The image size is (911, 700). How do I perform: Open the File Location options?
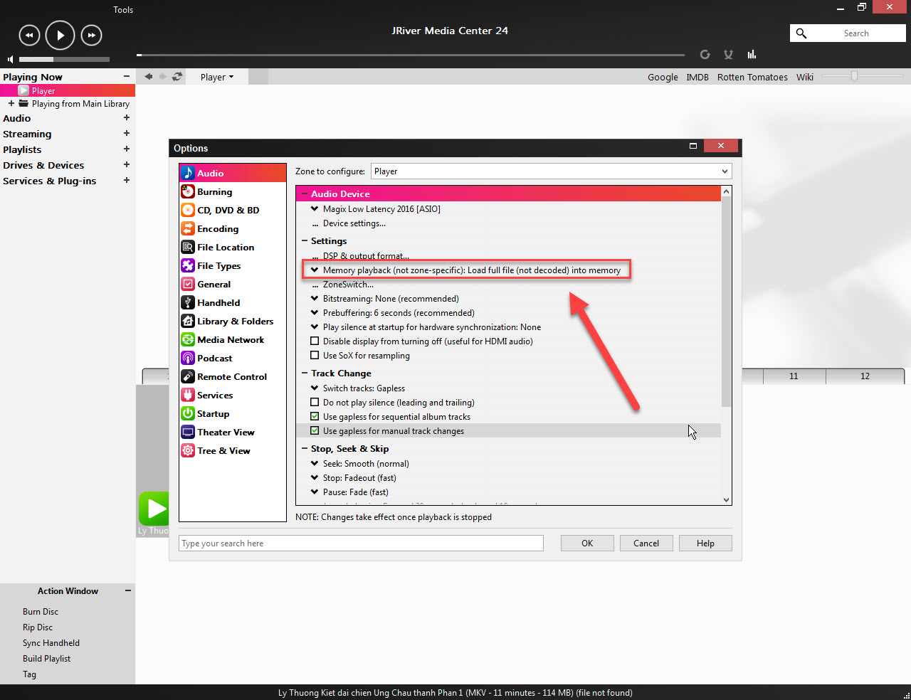pos(233,247)
